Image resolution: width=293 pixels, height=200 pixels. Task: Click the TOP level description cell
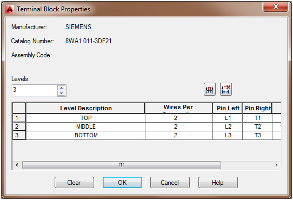tap(85, 118)
